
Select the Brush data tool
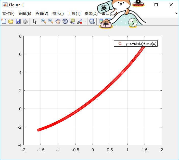pyautogui.click(x=80, y=21)
